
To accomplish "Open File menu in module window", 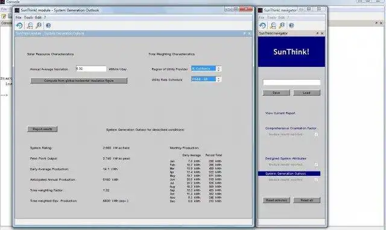I will (19, 17).
